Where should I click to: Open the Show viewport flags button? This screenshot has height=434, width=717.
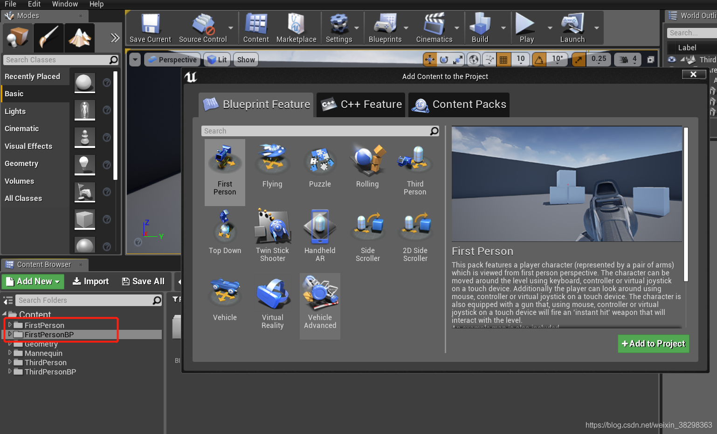(x=246, y=60)
